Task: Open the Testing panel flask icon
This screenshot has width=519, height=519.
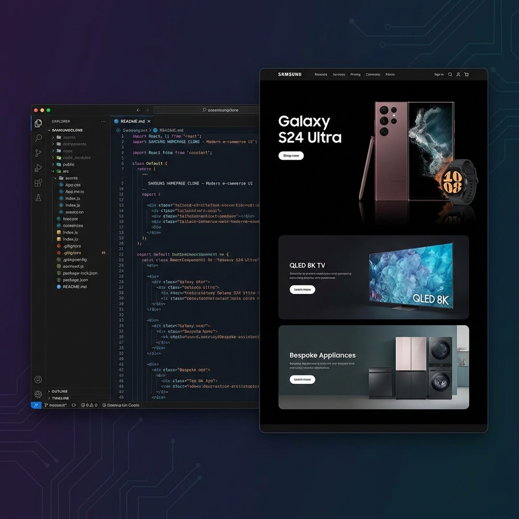Action: tap(38, 198)
